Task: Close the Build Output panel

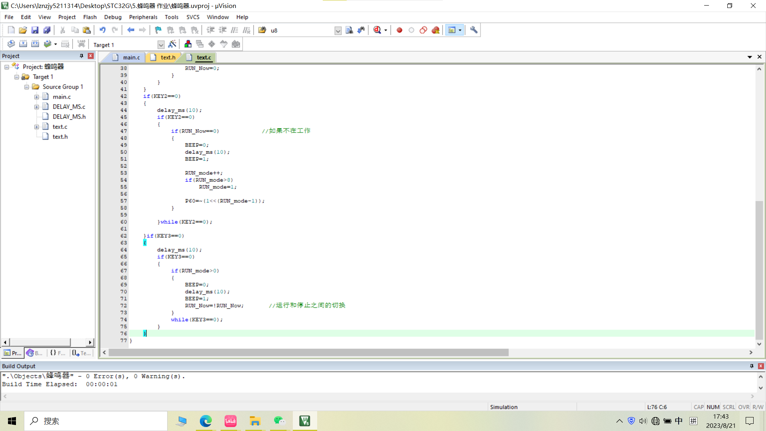Action: [x=761, y=366]
